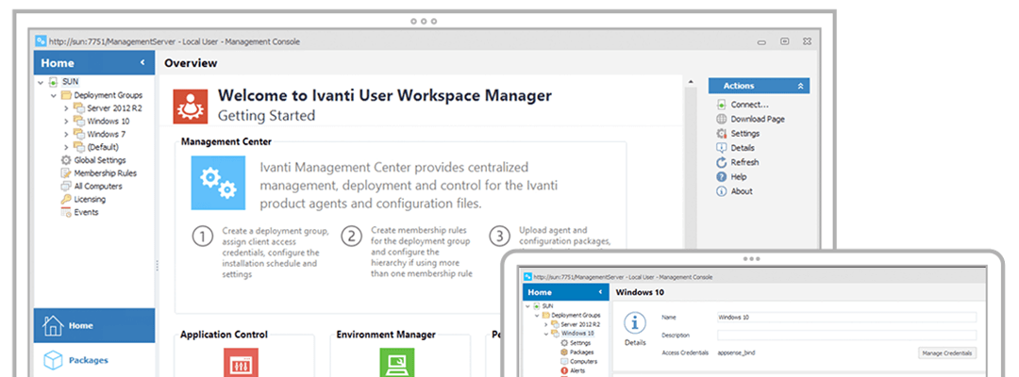Open Packages box icon under the Windows 10 node

[564, 352]
